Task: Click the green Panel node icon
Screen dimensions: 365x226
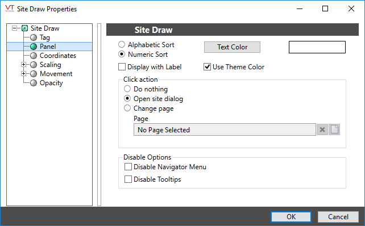Action: (34, 47)
